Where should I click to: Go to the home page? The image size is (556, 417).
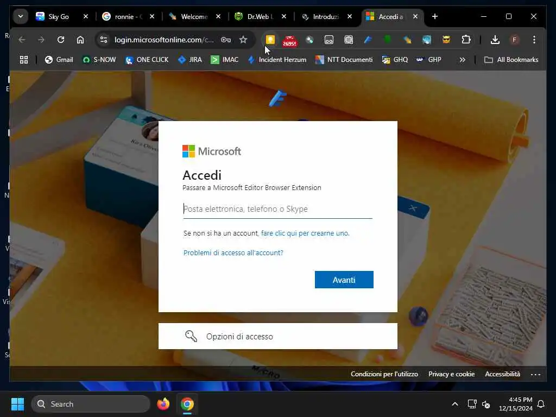[x=80, y=40]
